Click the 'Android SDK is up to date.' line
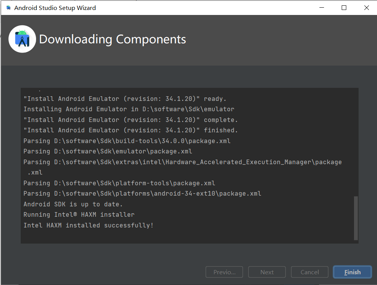Image resolution: width=377 pixels, height=285 pixels. coord(73,204)
